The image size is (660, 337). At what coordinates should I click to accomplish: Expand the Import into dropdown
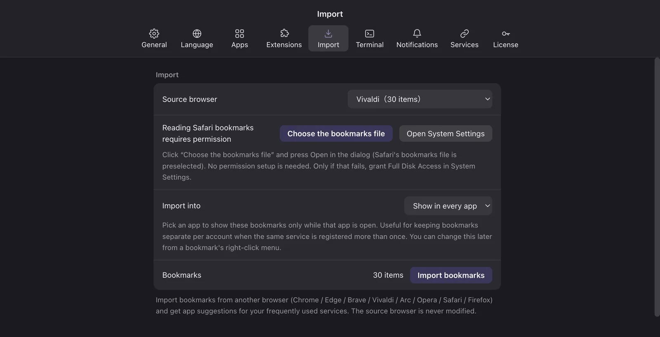(x=448, y=206)
